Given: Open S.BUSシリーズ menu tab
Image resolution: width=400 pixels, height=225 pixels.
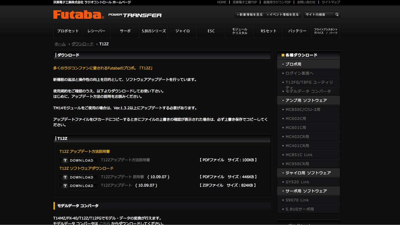Looking at the screenshot, I should coord(154,31).
